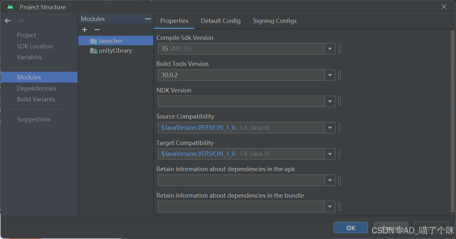This screenshot has height=239, width=456.
Task: Click the Android logo in title bar
Action: [x=10, y=7]
